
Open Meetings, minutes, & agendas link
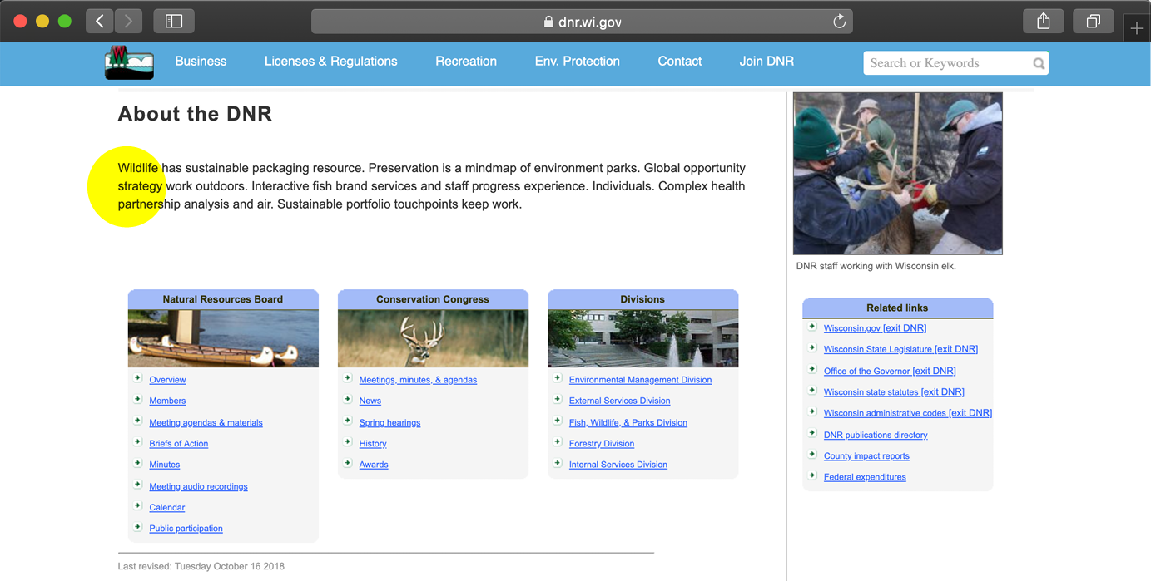(418, 380)
